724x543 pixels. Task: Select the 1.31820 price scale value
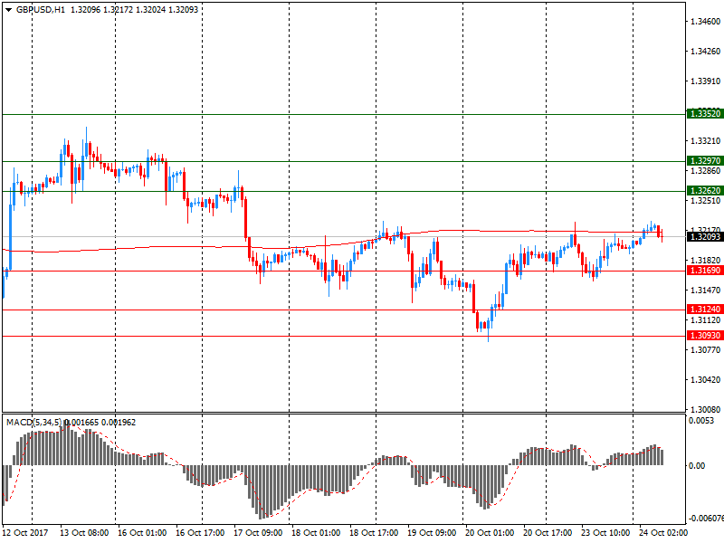pyautogui.click(x=705, y=261)
